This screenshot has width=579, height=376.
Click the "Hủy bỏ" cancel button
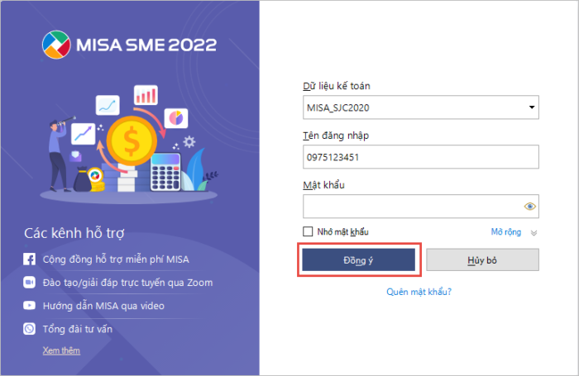click(x=483, y=259)
